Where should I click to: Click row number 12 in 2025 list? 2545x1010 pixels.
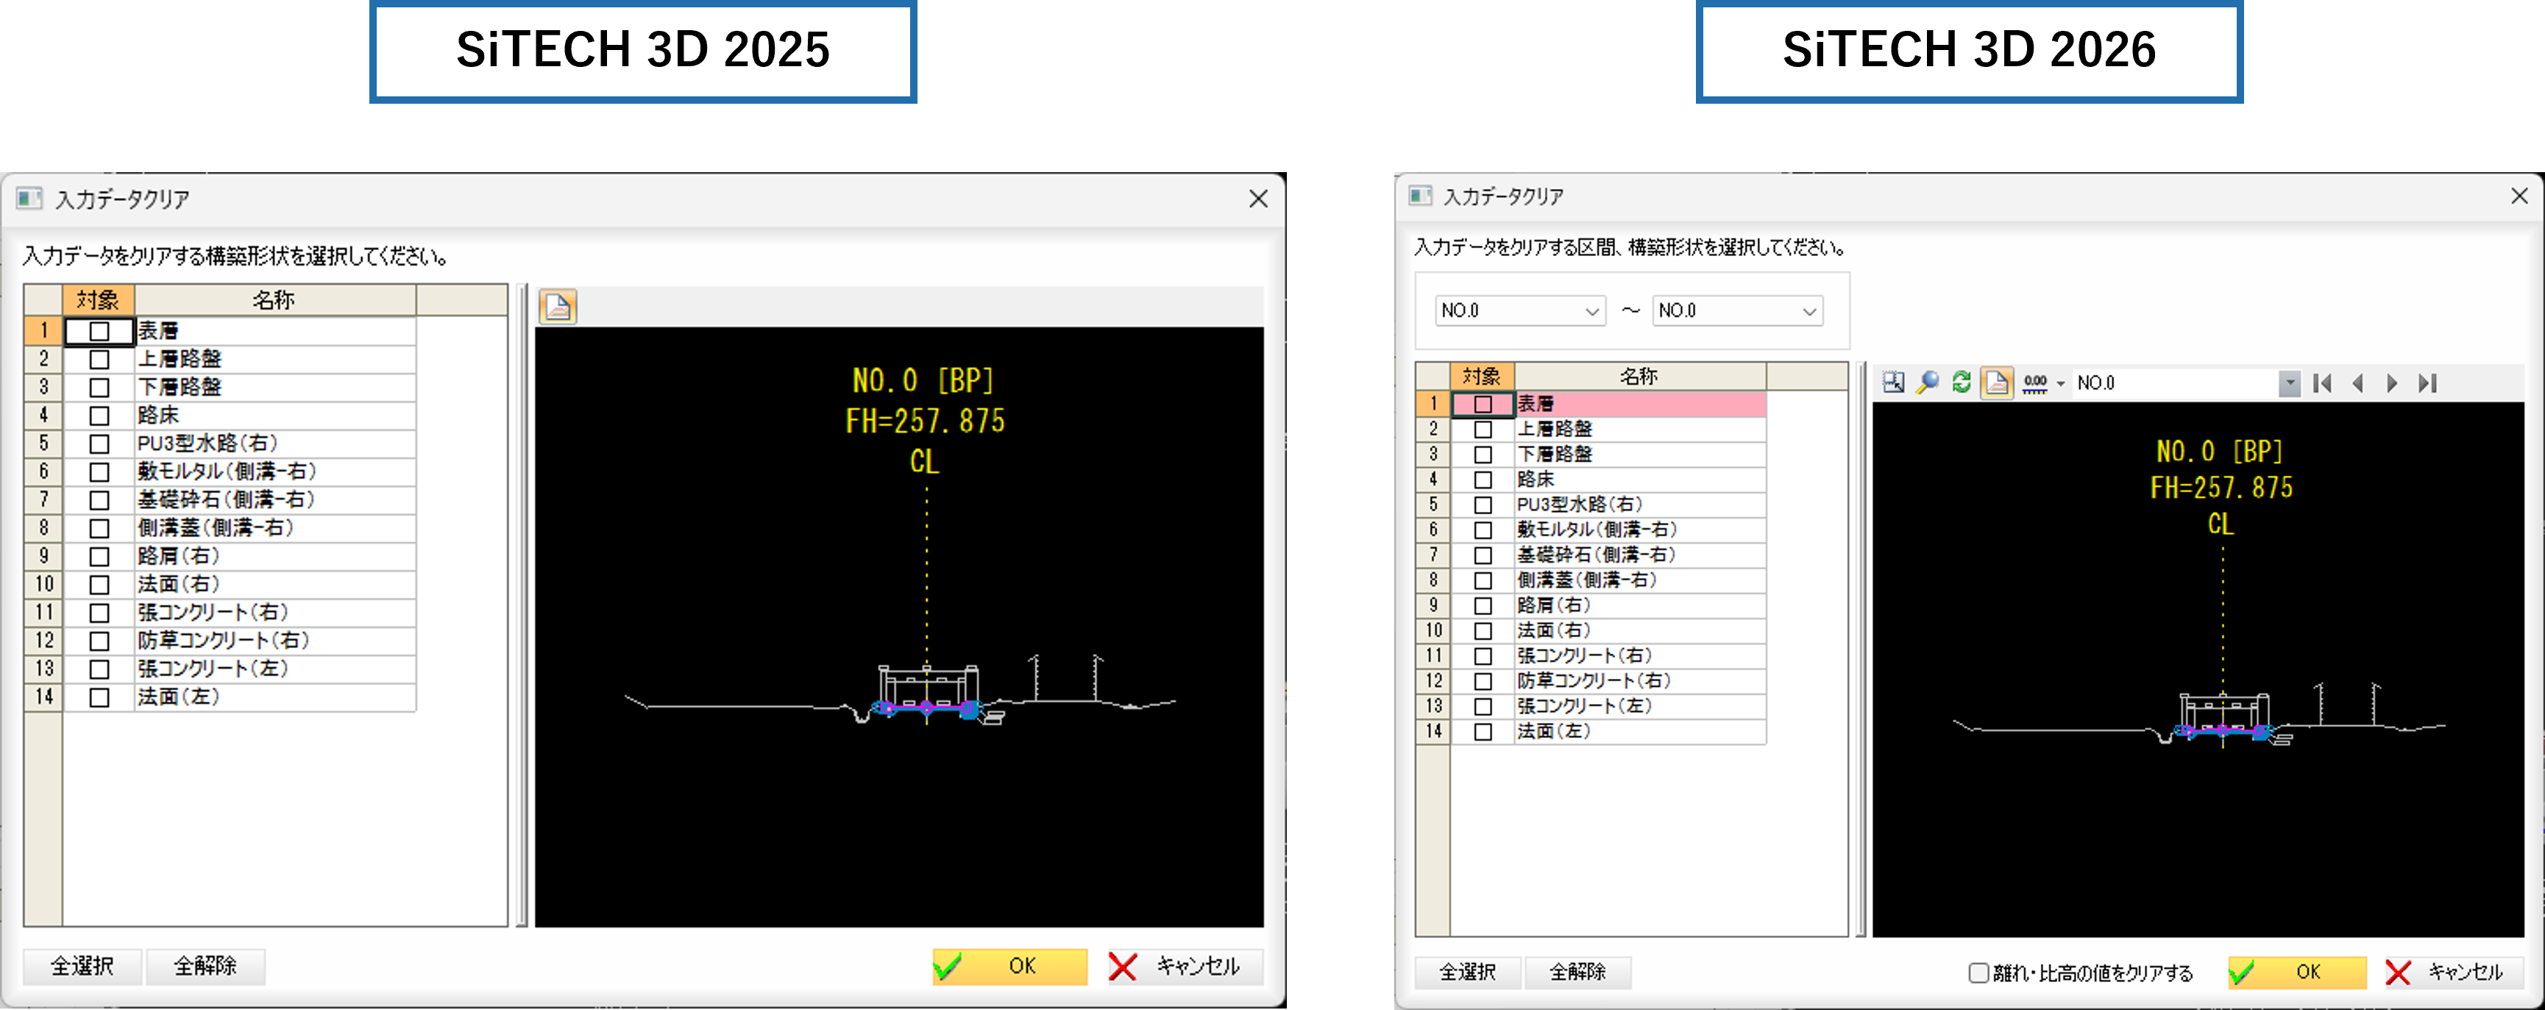pyautogui.click(x=43, y=641)
